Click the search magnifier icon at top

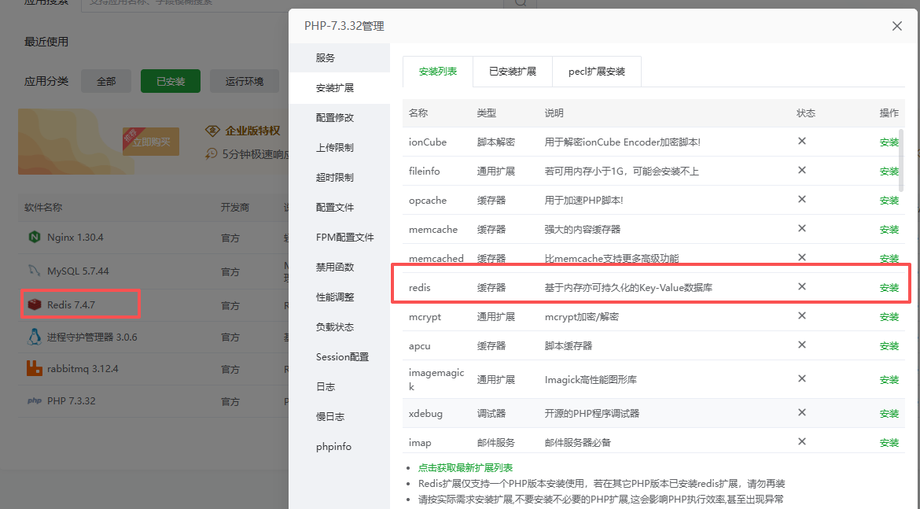coord(521,3)
